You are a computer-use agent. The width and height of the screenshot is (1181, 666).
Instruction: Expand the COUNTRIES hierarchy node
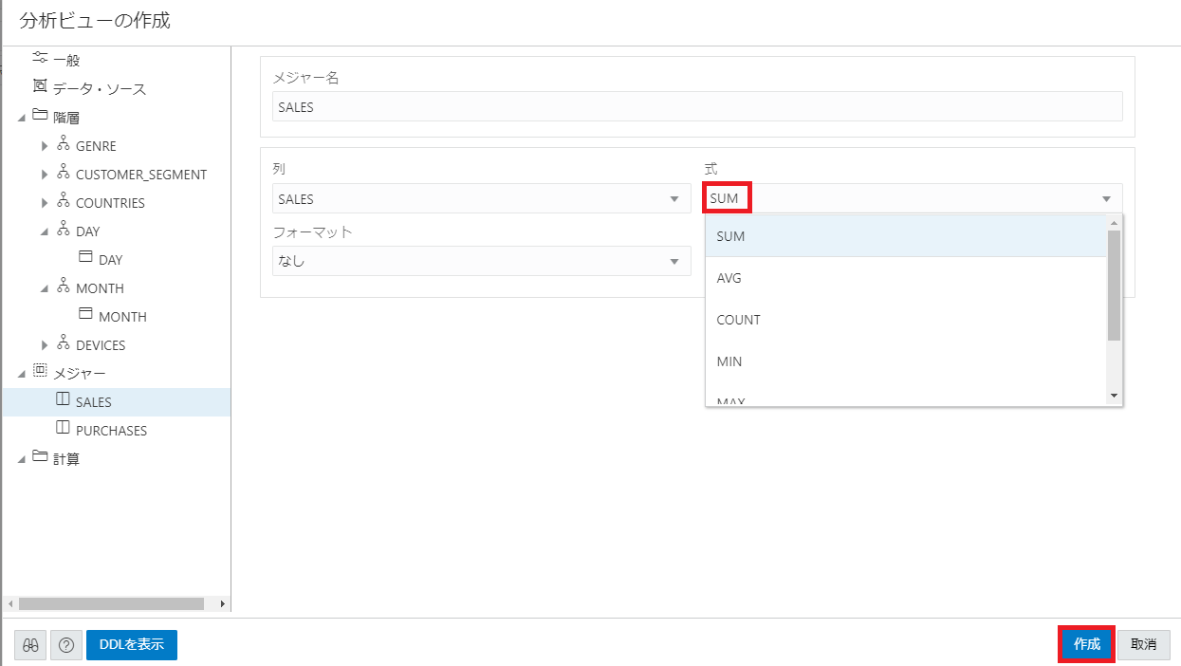(x=45, y=203)
